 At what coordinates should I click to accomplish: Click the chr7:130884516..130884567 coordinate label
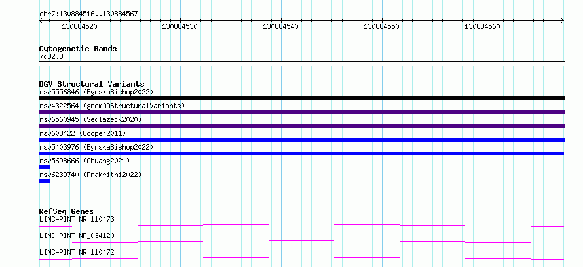(88, 14)
